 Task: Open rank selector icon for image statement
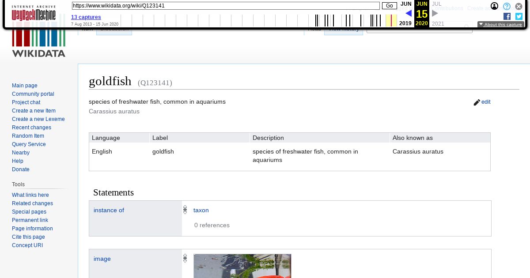[x=185, y=259]
